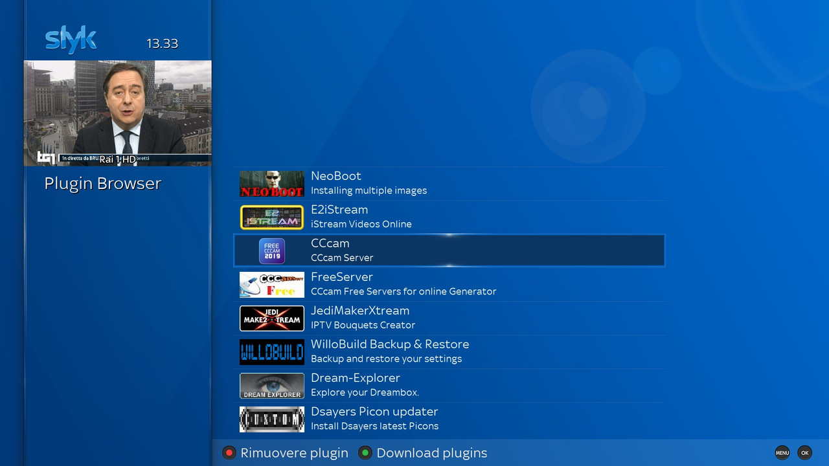Click the MENU round button icon

tap(782, 453)
